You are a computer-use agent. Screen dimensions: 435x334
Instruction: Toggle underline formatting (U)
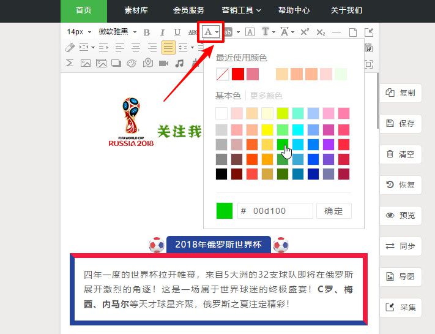point(177,32)
